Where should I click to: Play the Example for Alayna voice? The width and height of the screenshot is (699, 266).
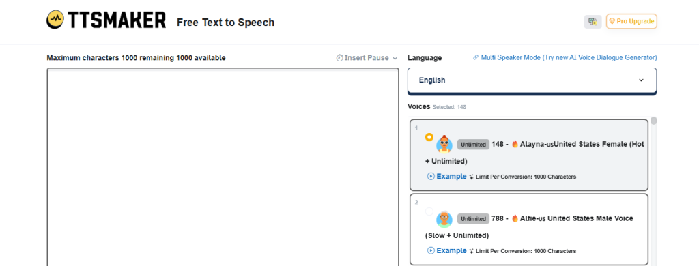(x=446, y=177)
